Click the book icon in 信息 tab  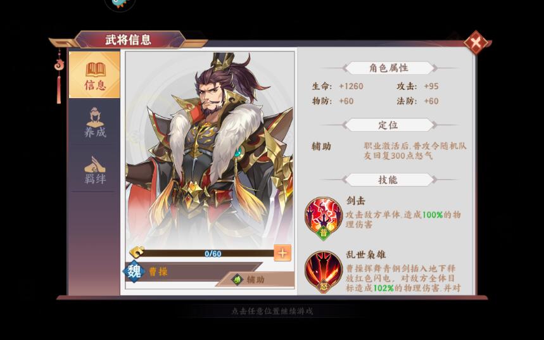[x=95, y=70]
